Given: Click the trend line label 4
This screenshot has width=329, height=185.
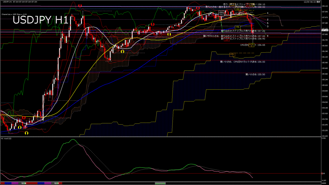Looking at the screenshot, I should coord(268,36).
